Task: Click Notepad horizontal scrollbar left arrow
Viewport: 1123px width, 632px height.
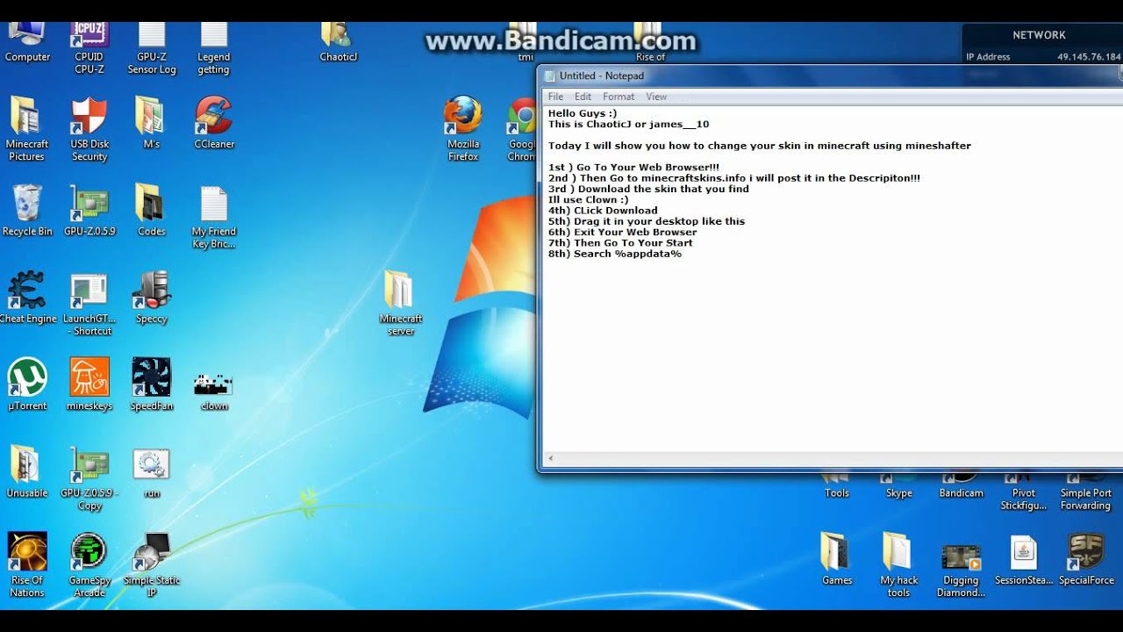Action: coord(551,458)
